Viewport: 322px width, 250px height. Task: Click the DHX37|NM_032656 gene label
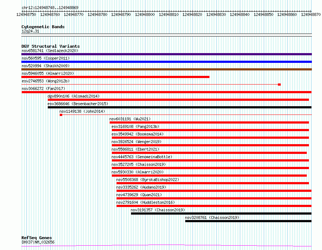[38, 242]
